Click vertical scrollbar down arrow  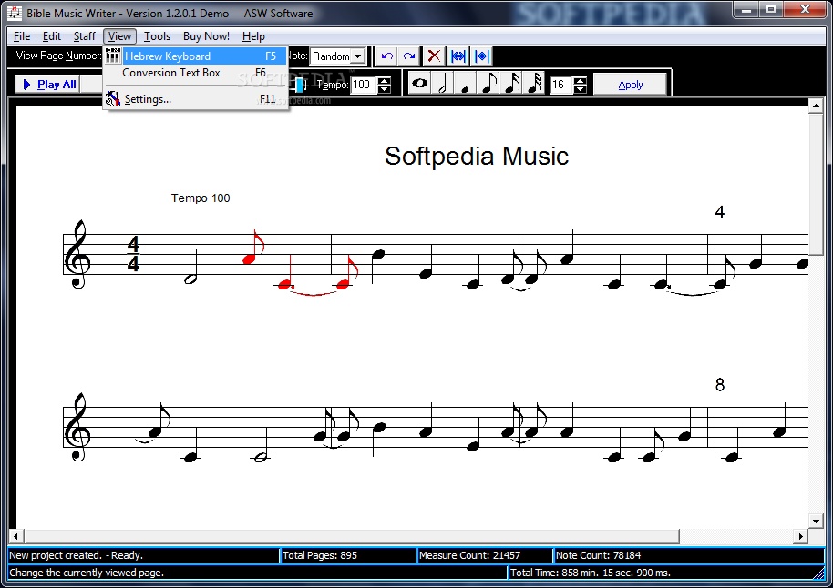pyautogui.click(x=816, y=521)
